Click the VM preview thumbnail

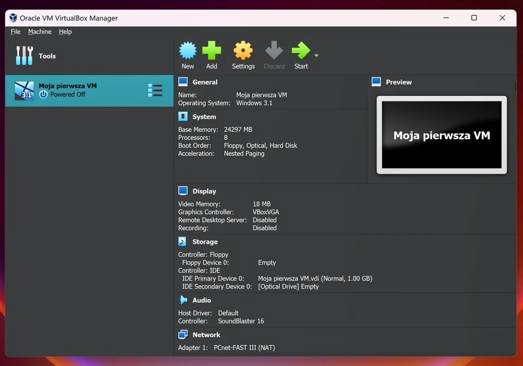[441, 135]
